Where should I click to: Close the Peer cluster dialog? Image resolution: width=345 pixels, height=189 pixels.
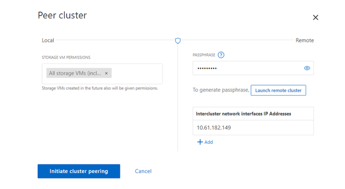315,17
